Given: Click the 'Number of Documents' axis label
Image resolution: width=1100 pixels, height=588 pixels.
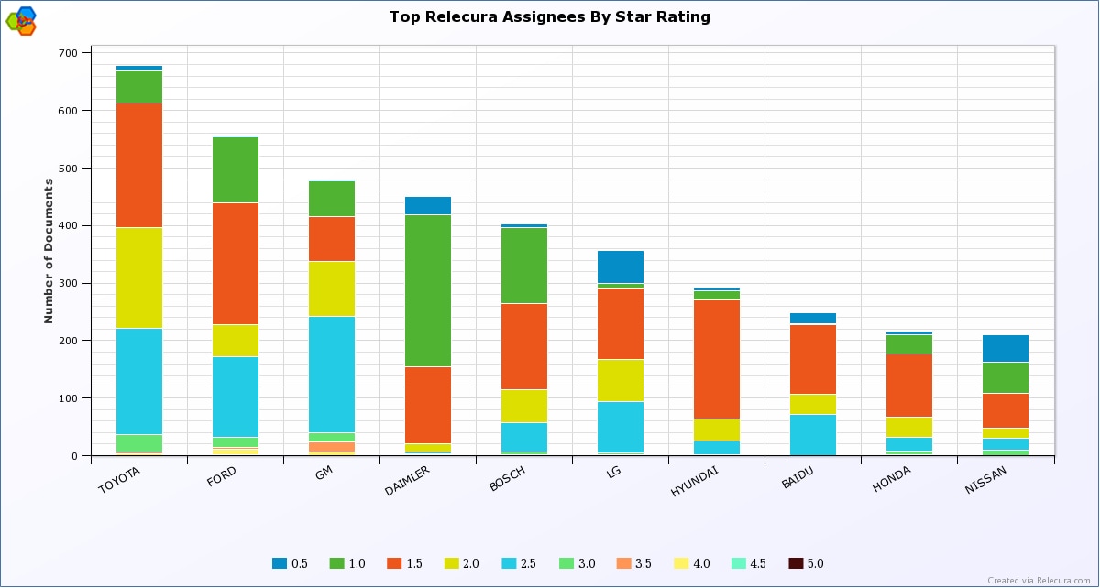Looking at the screenshot, I should (x=48, y=251).
